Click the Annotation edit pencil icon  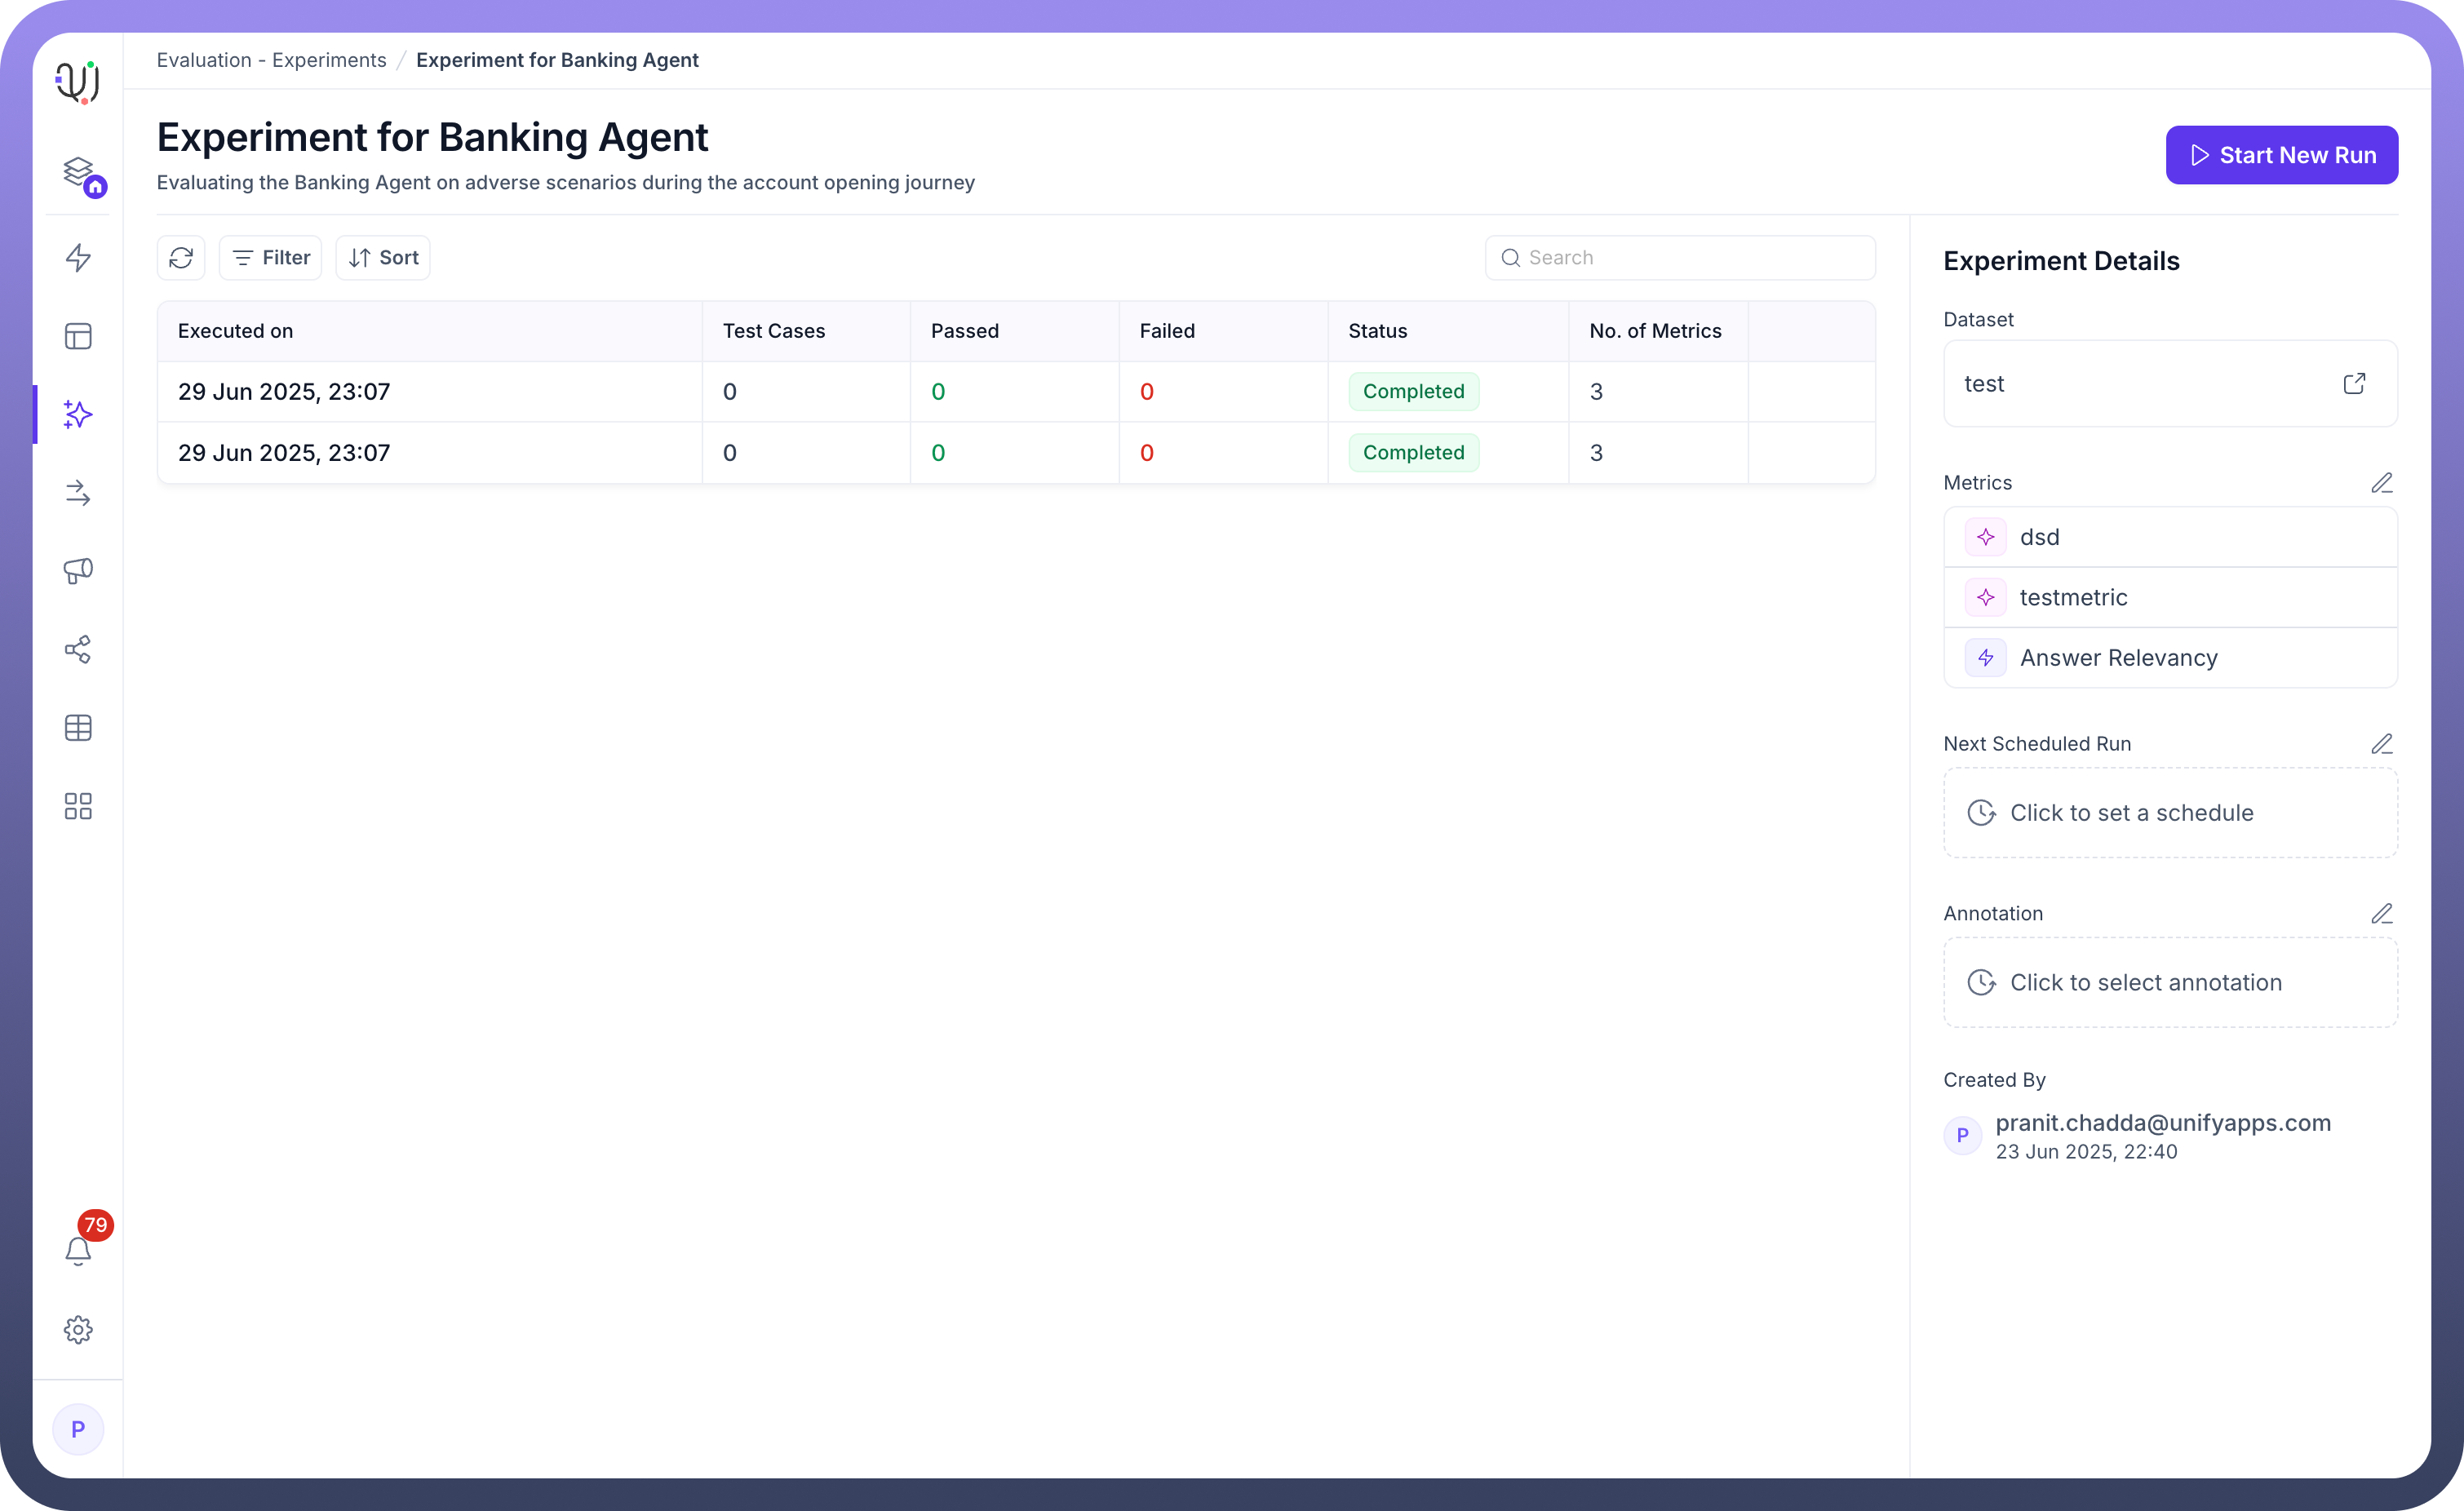[2381, 914]
